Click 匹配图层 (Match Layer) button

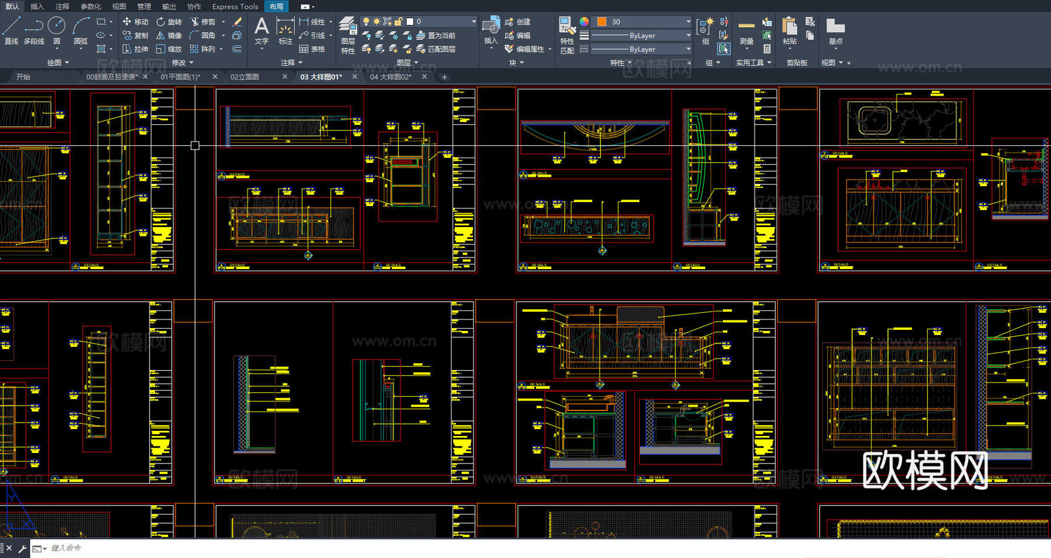tap(436, 50)
